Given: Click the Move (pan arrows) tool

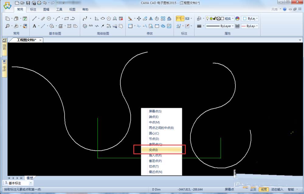Looking at the screenshot, I should point(139,18).
